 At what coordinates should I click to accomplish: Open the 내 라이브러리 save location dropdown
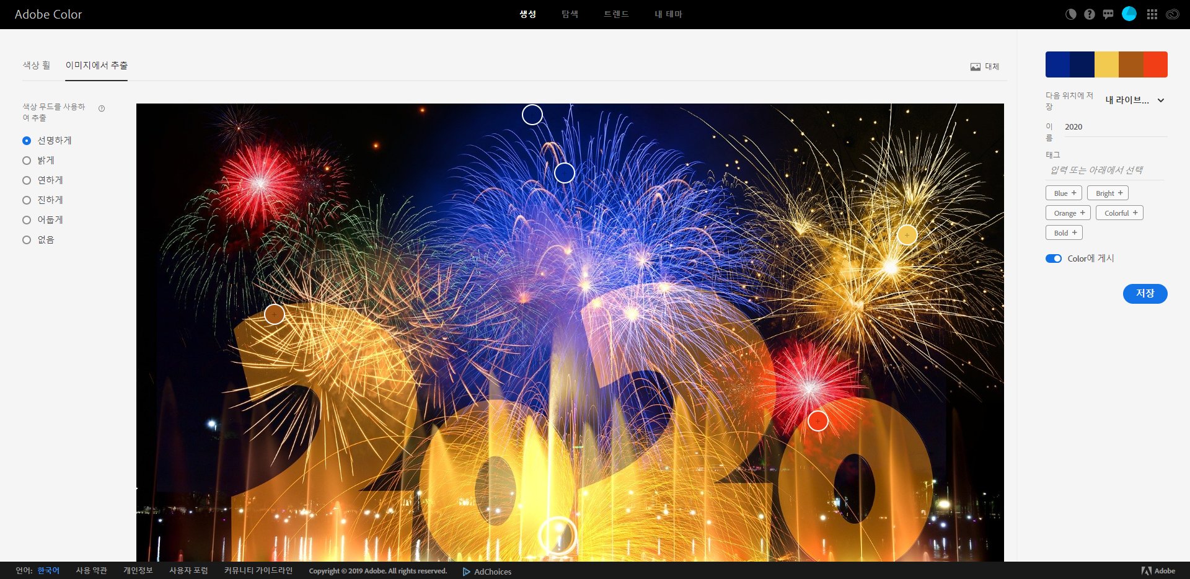[x=1135, y=100]
